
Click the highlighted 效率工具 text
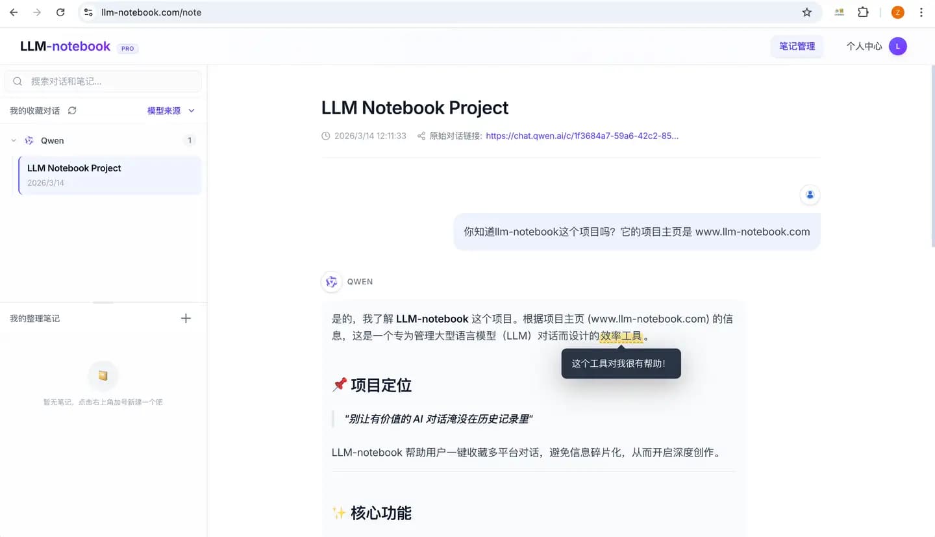(621, 336)
